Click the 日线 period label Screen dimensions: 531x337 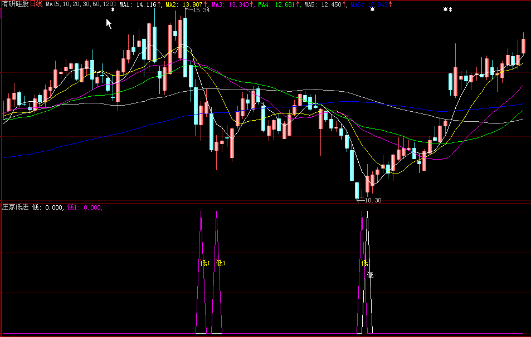click(36, 4)
